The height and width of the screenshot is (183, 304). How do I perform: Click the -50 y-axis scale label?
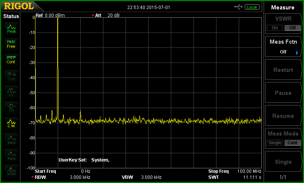coord(32,93)
